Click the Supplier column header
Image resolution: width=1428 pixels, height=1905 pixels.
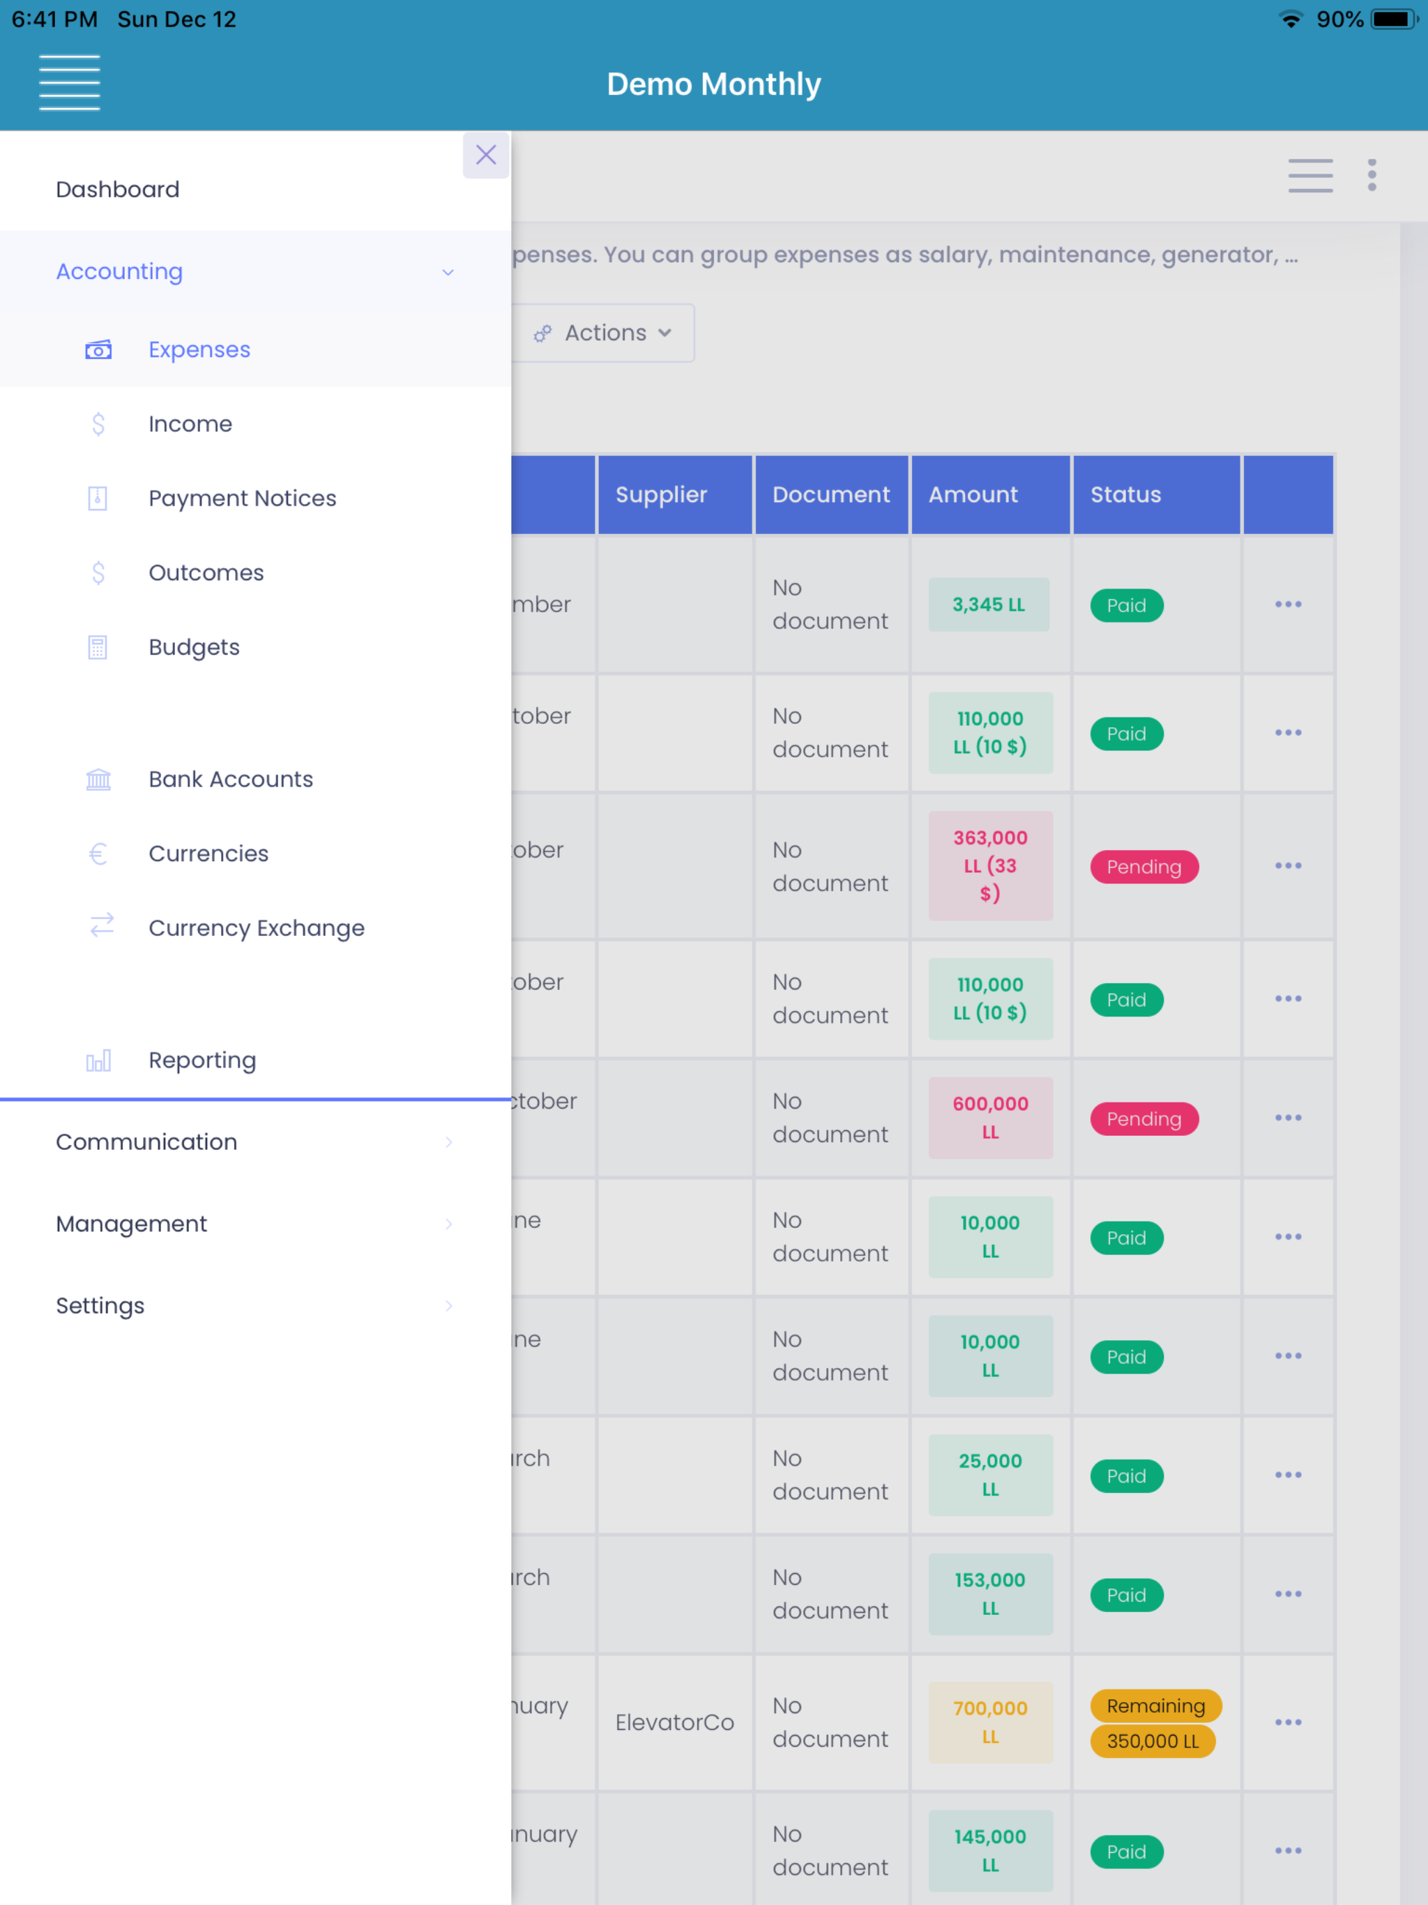click(674, 494)
